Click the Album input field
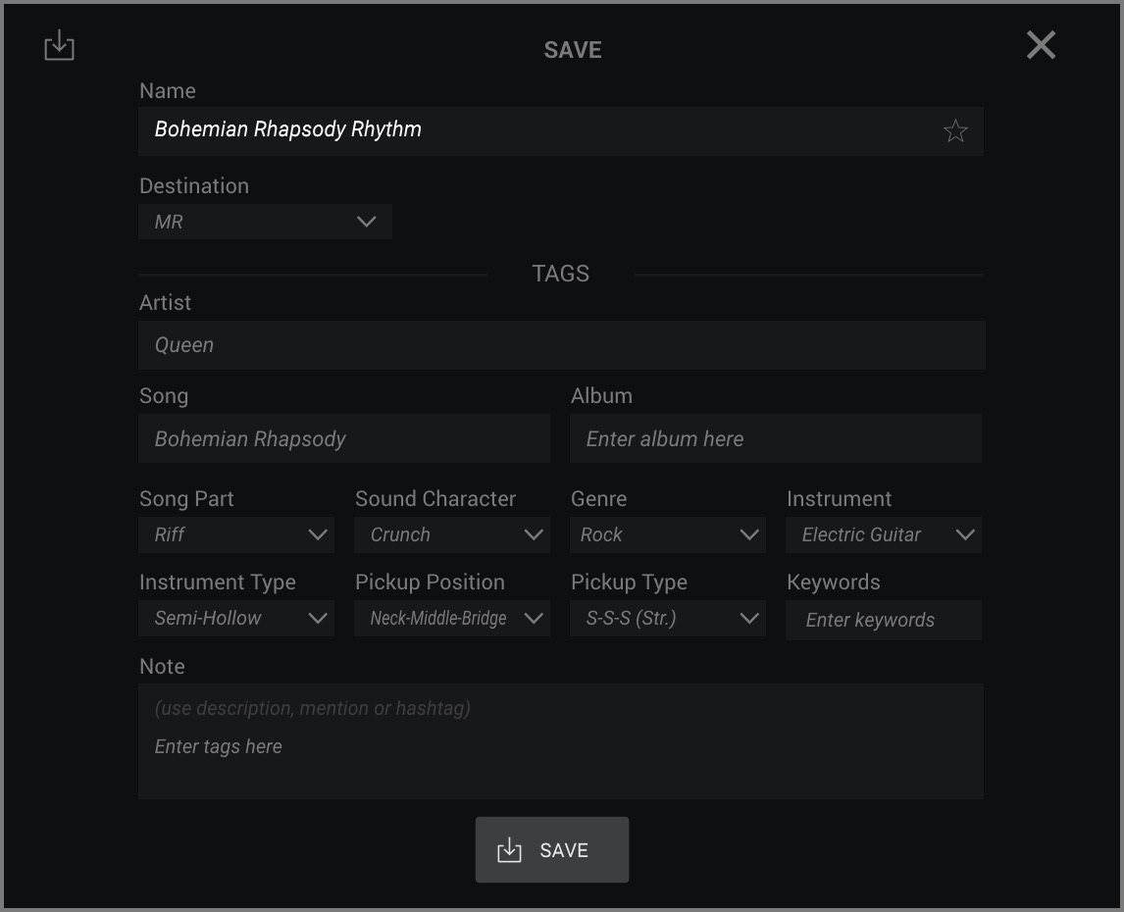Screen dimensions: 1124x912 [x=776, y=438]
